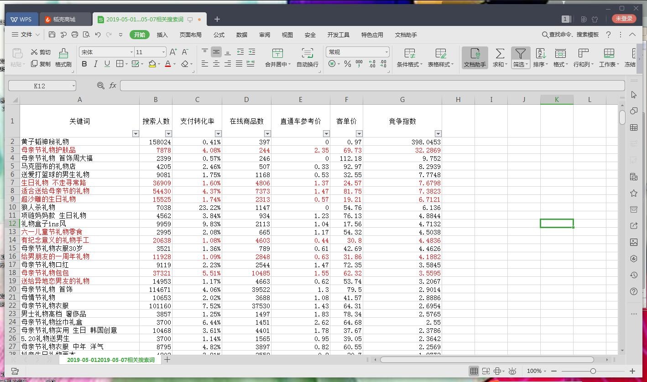Click the zoom slider handle in status bar
The width and height of the screenshot is (647, 382).
(593, 371)
